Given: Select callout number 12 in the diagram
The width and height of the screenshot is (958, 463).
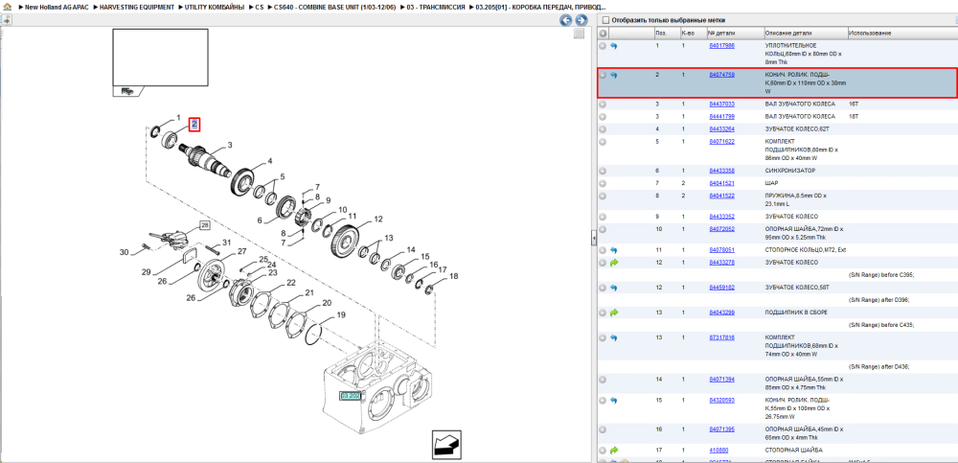Looking at the screenshot, I should (378, 219).
